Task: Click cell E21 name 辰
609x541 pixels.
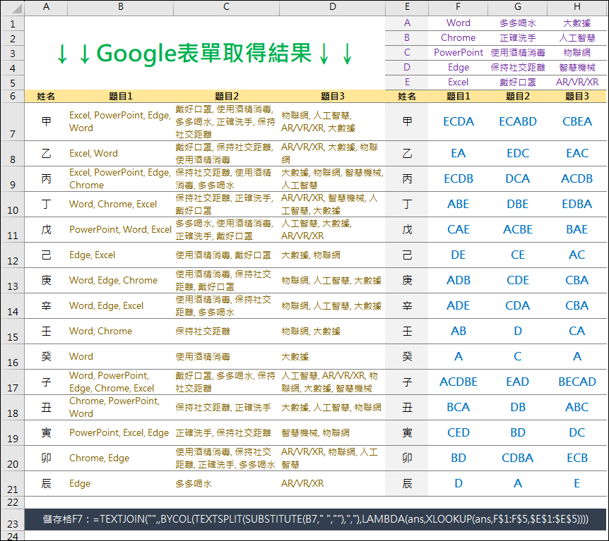Action: tap(407, 484)
